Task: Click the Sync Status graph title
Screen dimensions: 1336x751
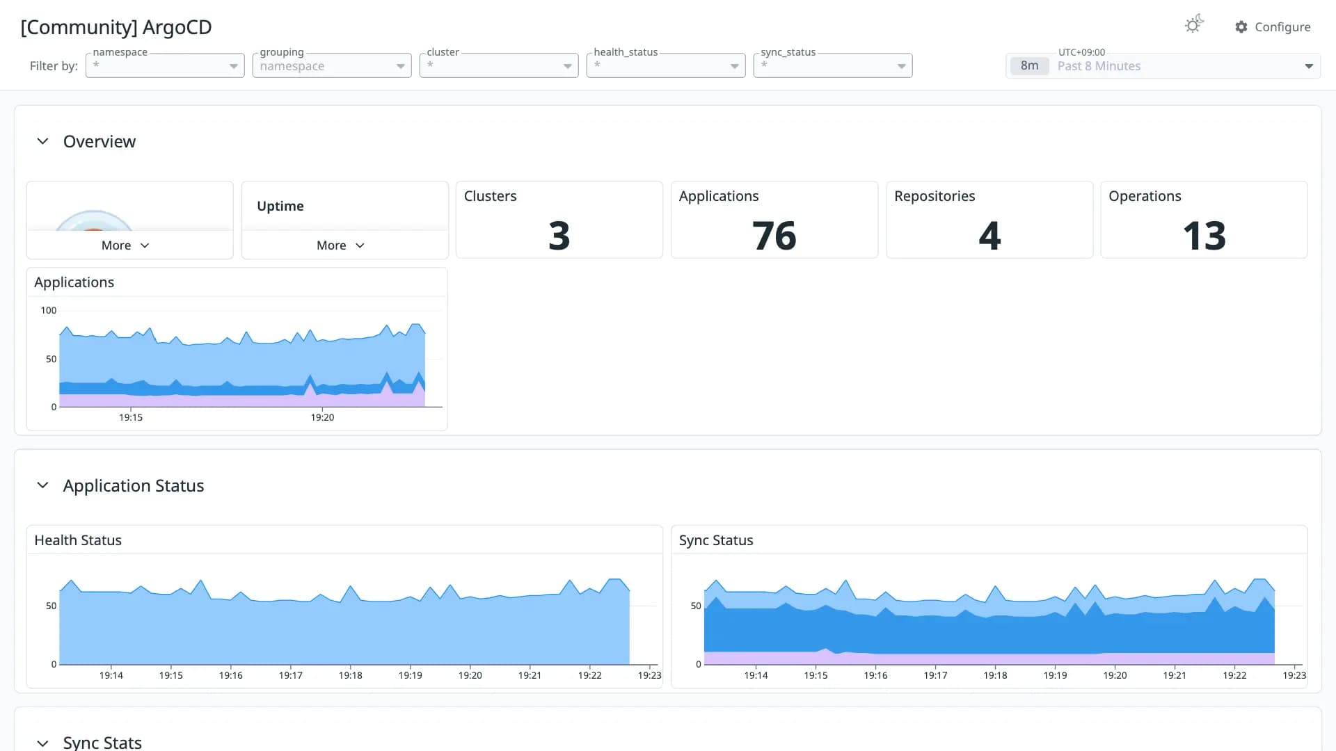Action: [x=716, y=540]
